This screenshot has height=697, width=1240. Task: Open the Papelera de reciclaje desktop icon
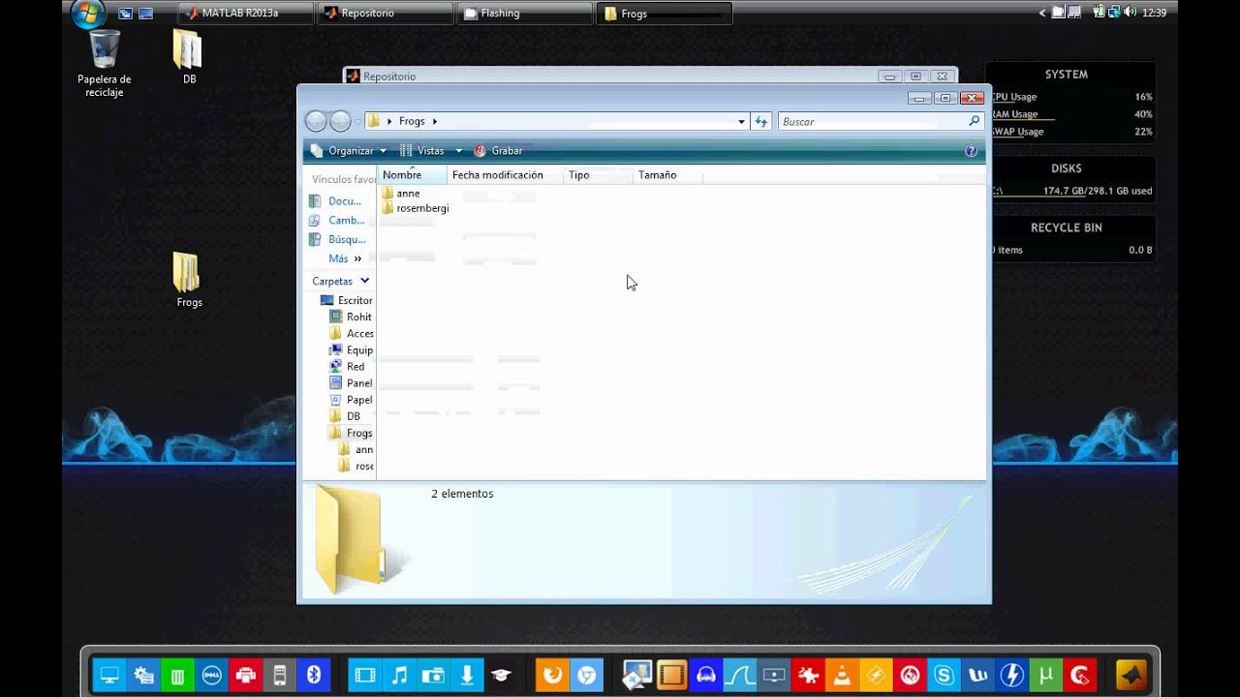(105, 63)
